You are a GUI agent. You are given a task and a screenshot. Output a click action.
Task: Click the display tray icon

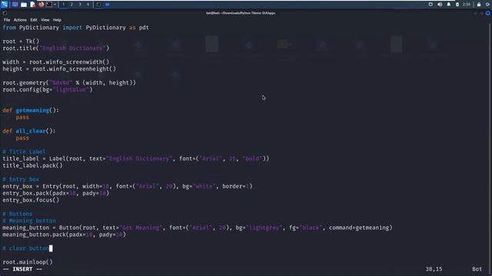(430, 5)
